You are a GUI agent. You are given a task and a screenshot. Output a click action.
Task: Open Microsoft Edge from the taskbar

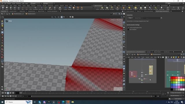(63, 102)
